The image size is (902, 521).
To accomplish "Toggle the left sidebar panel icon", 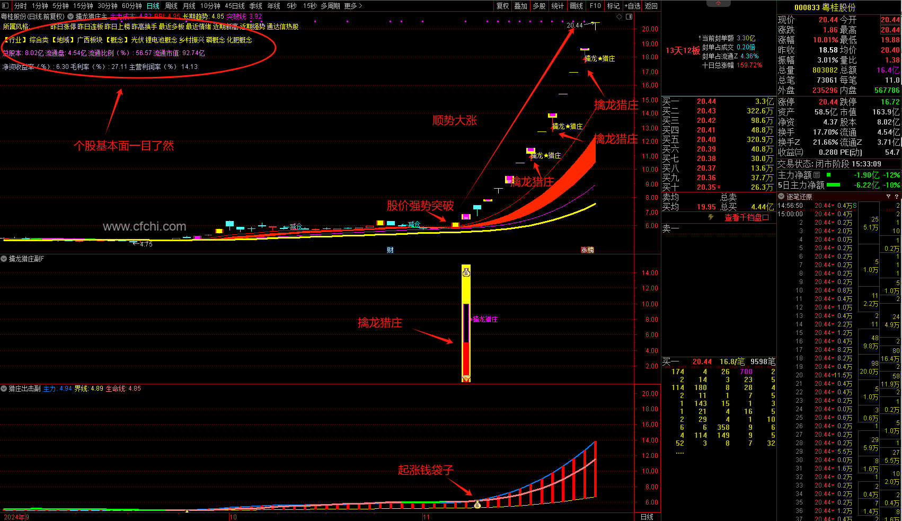I will click(5, 6).
